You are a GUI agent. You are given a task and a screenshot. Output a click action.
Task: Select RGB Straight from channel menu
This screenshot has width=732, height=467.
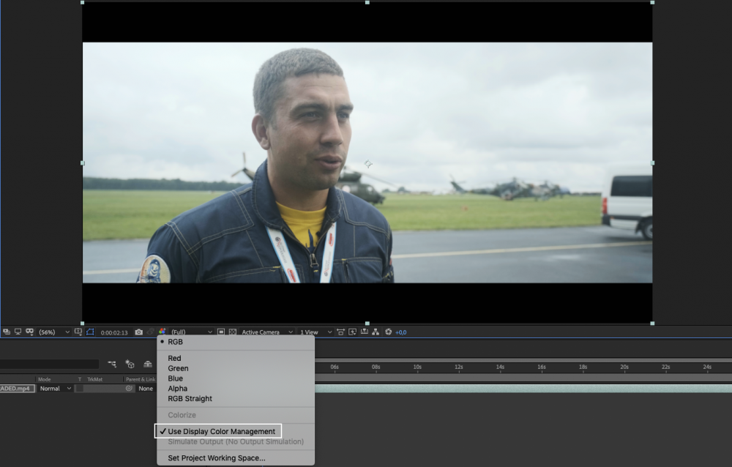tap(190, 399)
